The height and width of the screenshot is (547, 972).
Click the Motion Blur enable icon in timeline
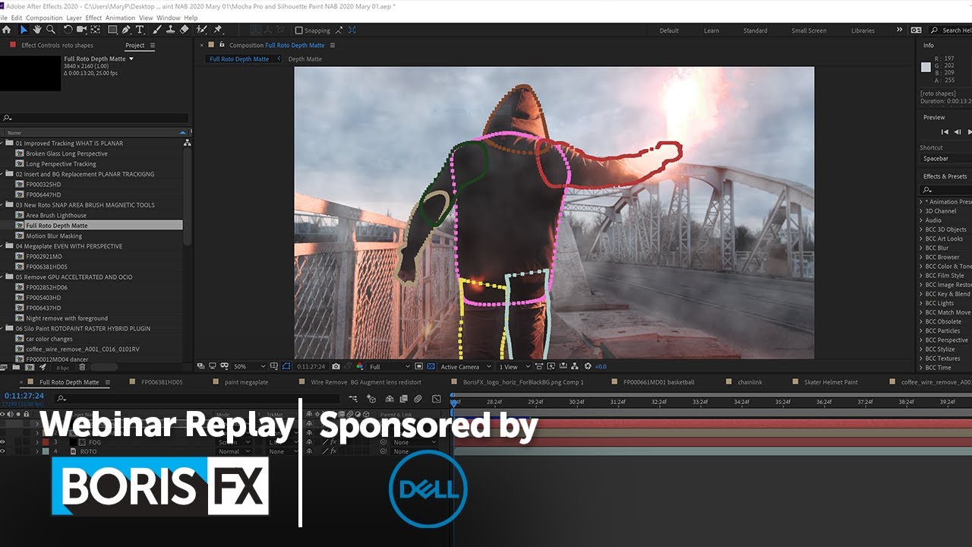point(418,398)
